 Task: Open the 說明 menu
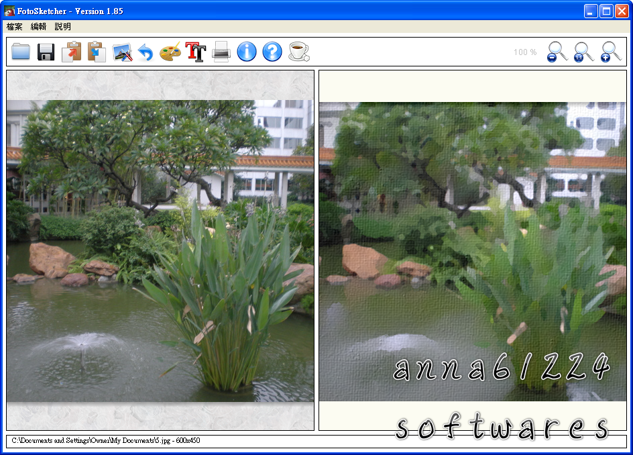tap(62, 27)
